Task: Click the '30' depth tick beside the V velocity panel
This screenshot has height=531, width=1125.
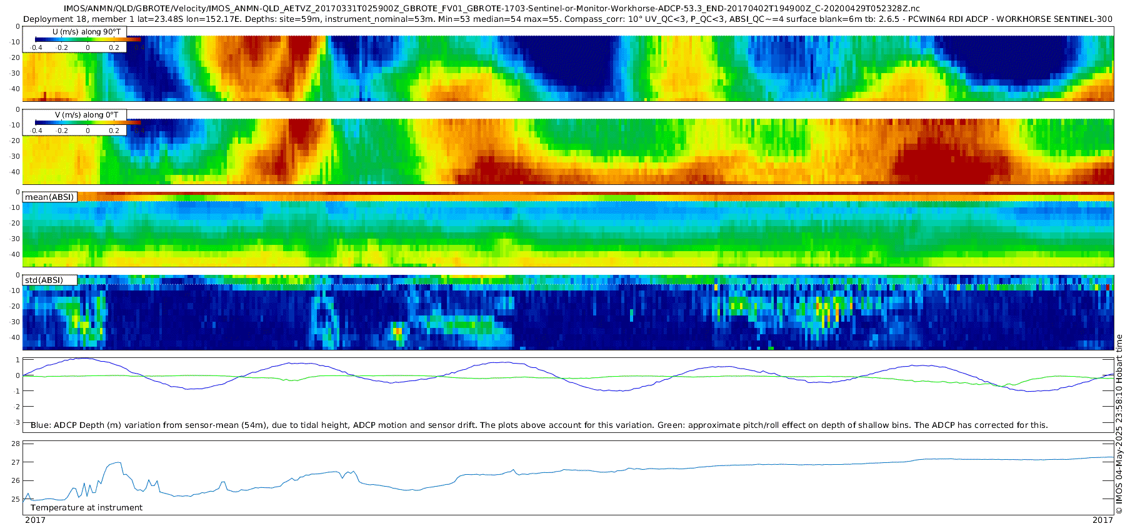Action: pyautogui.click(x=16, y=157)
